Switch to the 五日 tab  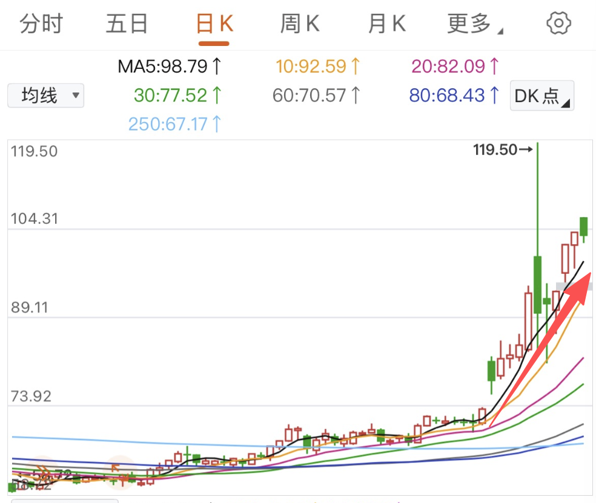(127, 24)
